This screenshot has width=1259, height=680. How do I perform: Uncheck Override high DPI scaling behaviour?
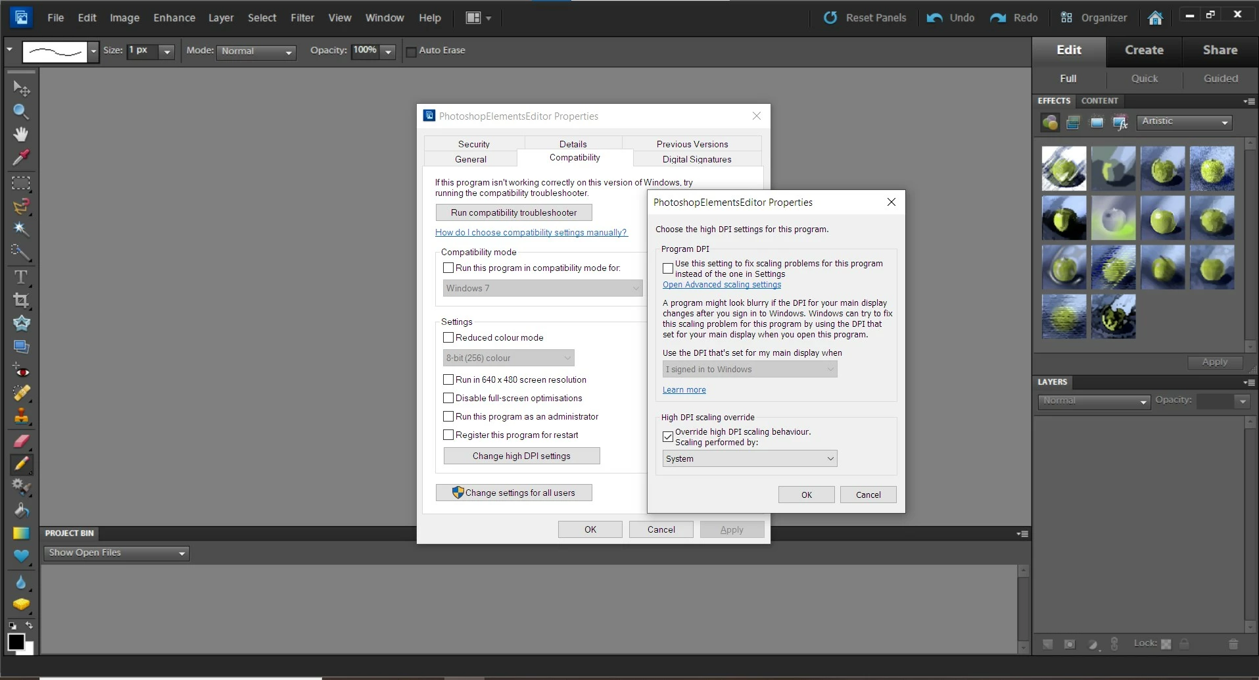668,437
